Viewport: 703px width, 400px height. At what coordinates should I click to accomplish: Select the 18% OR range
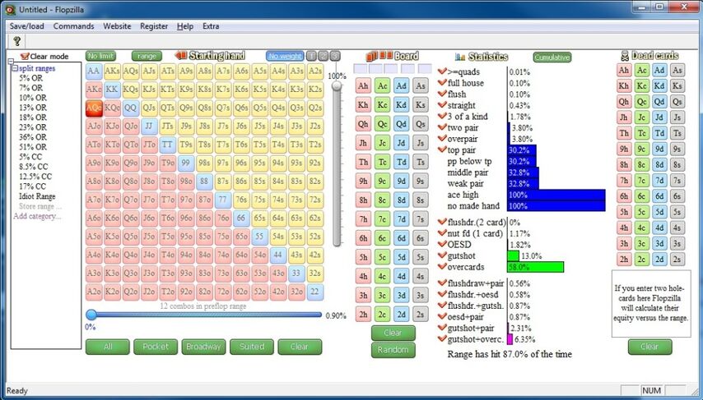click(x=32, y=117)
